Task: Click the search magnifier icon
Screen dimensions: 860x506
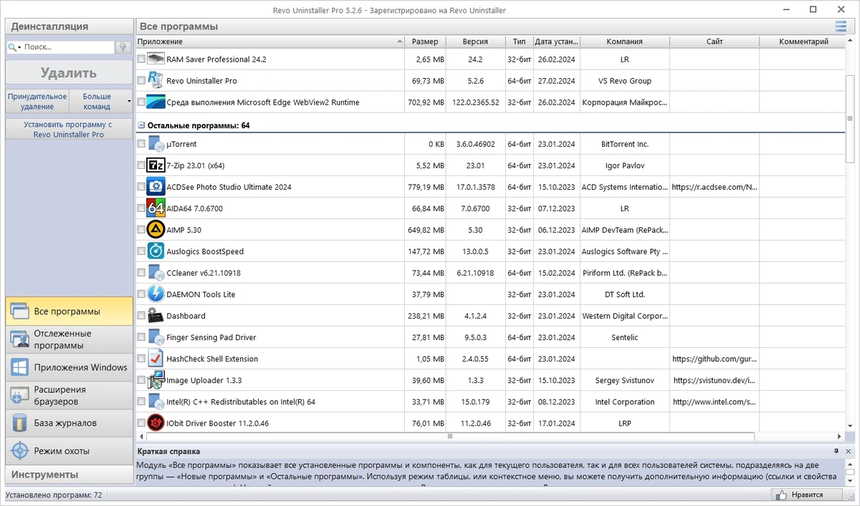Action: 13,47
